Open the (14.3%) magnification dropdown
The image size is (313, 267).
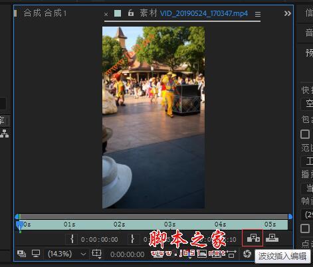coord(67,254)
